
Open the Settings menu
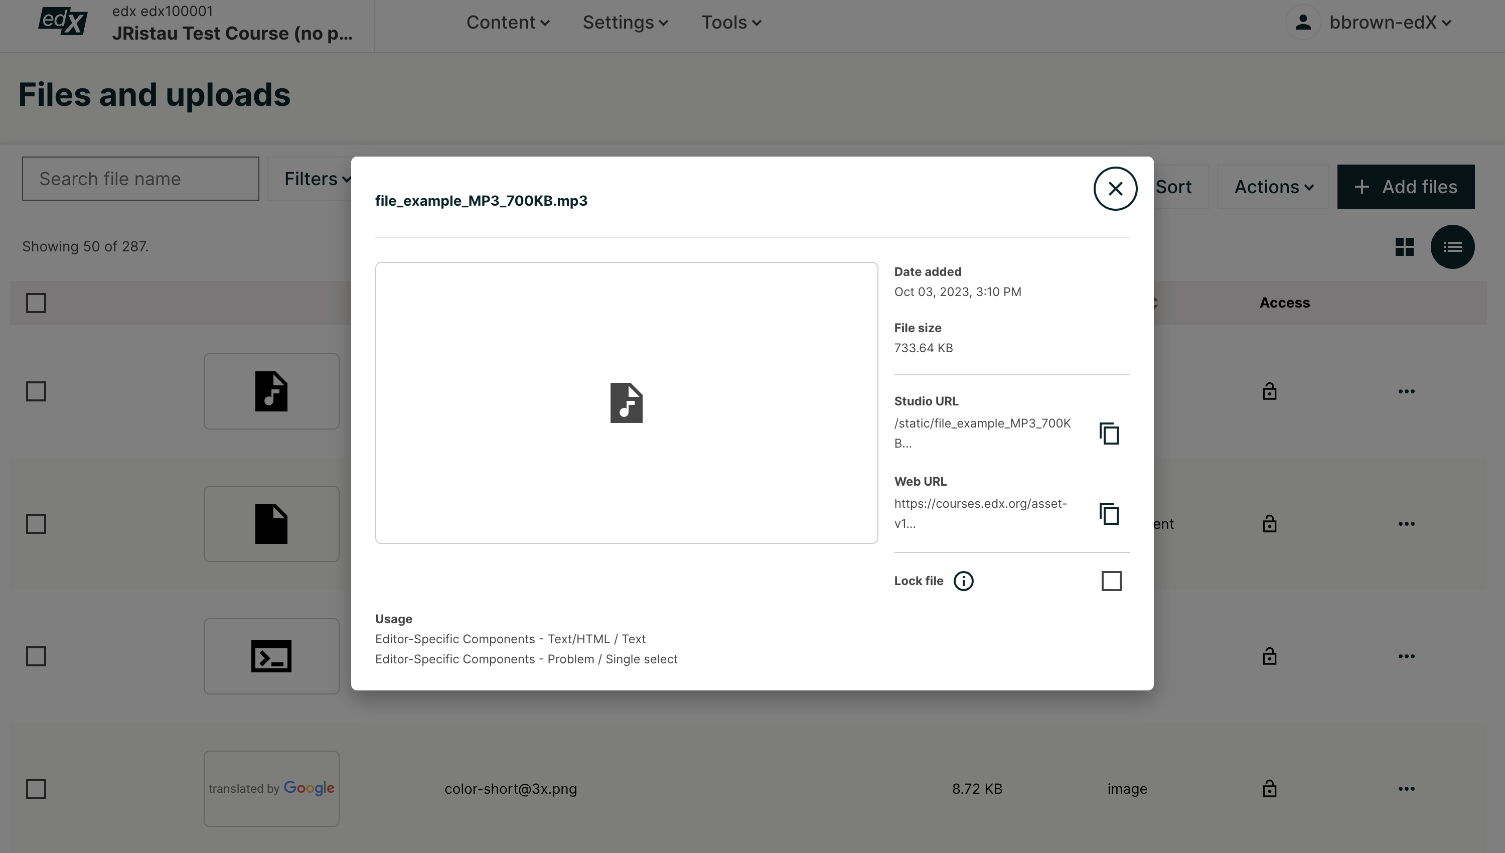[625, 22]
